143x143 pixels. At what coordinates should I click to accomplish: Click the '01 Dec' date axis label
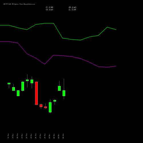(x=49, y=136)
